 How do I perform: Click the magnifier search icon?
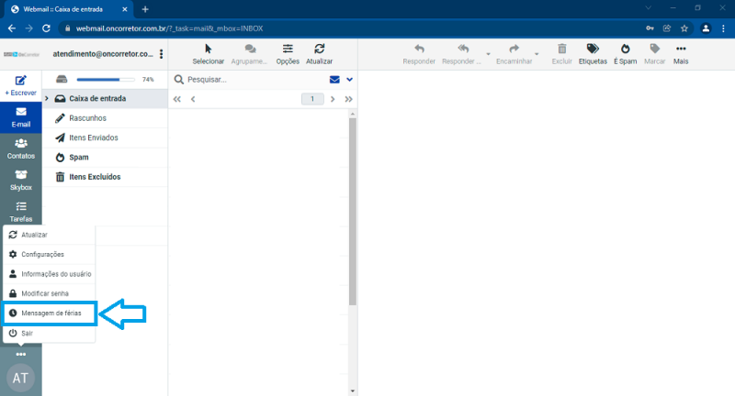pos(178,80)
